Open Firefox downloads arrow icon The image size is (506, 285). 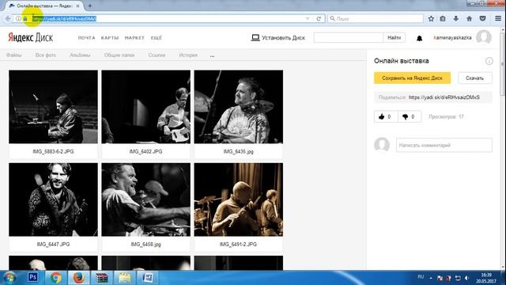click(x=456, y=19)
